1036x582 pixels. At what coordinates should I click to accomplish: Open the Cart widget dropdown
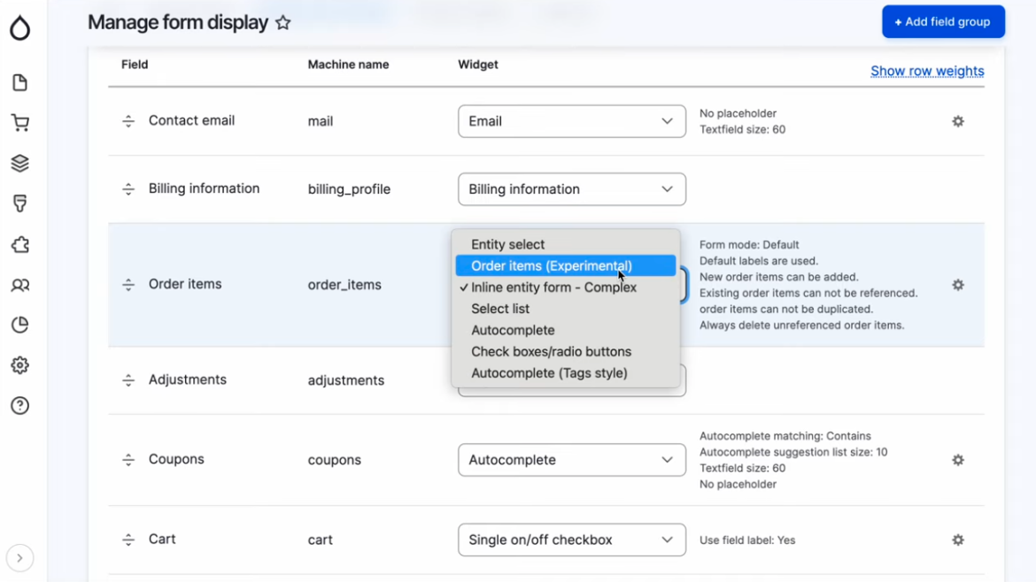tap(571, 540)
